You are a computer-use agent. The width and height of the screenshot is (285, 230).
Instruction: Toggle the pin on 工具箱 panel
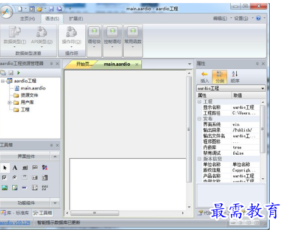[x=51, y=145]
